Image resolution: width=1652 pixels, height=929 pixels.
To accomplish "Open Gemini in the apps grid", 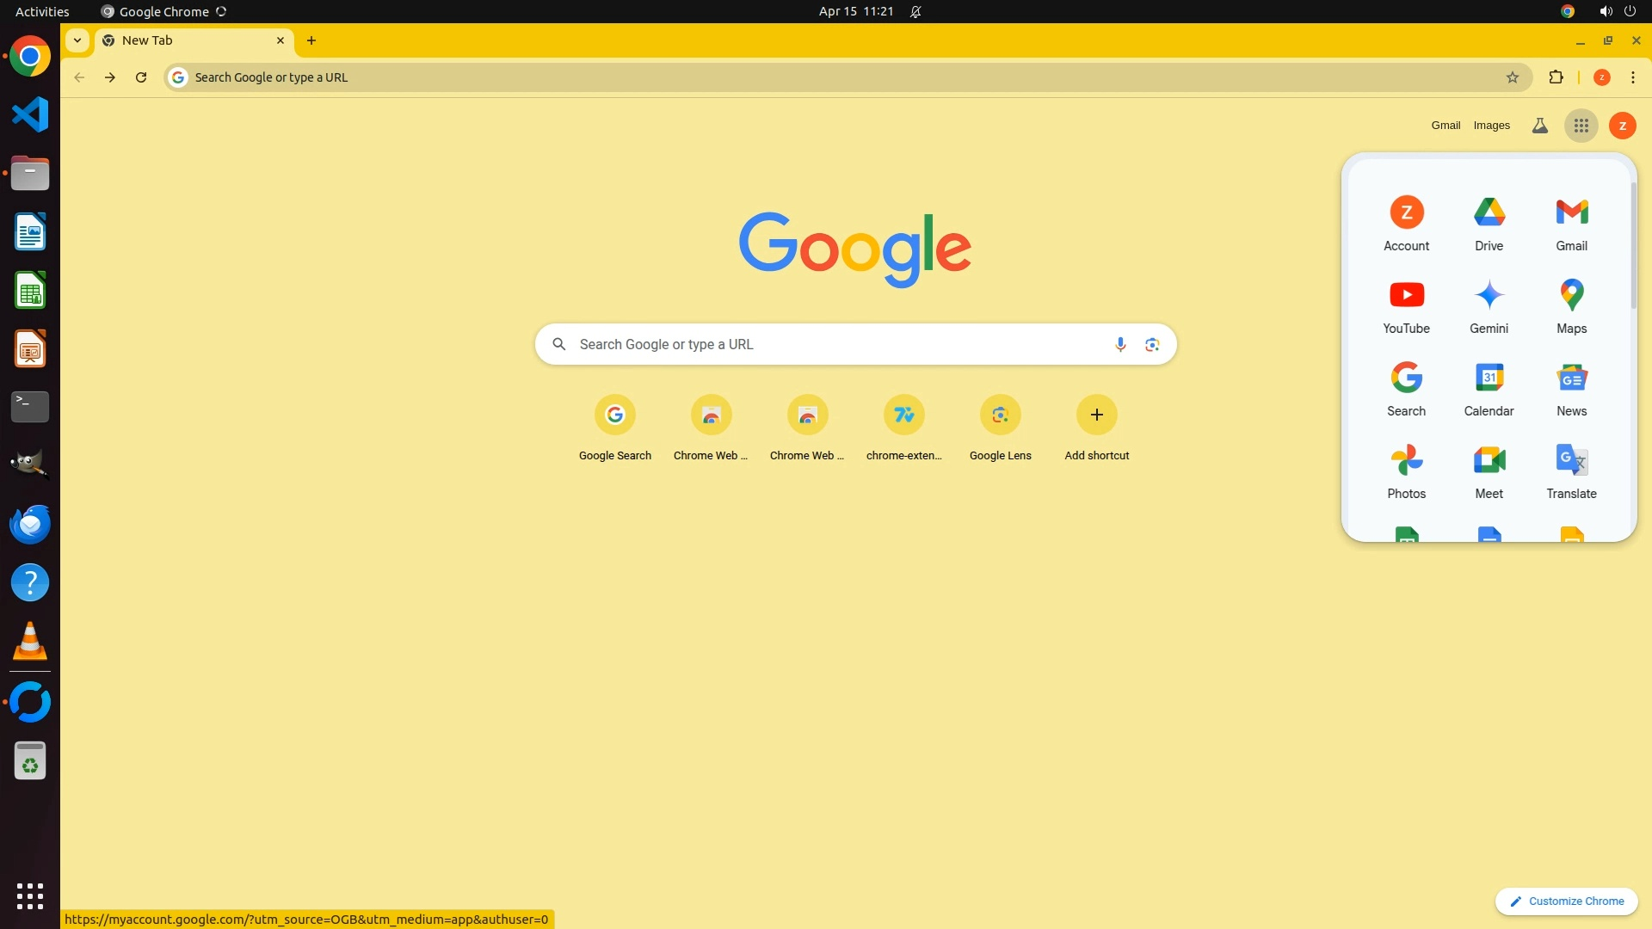I will pos(1489,305).
